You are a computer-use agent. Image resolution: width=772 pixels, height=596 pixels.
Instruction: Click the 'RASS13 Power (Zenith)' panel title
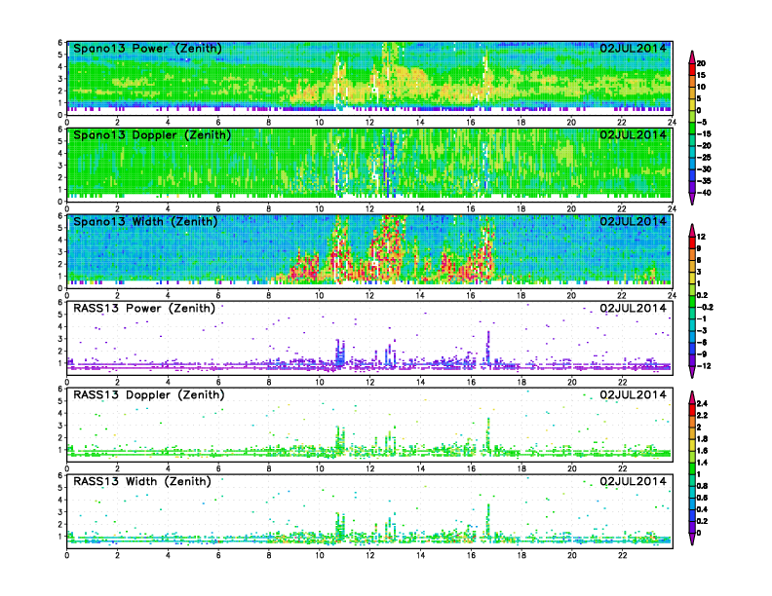[143, 309]
